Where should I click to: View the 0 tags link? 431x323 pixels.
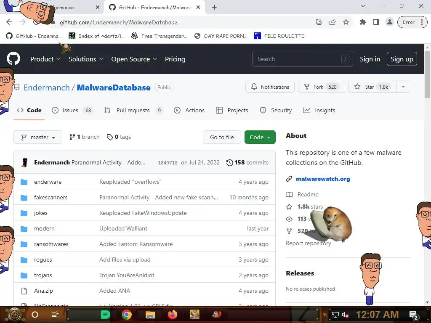[119, 137]
